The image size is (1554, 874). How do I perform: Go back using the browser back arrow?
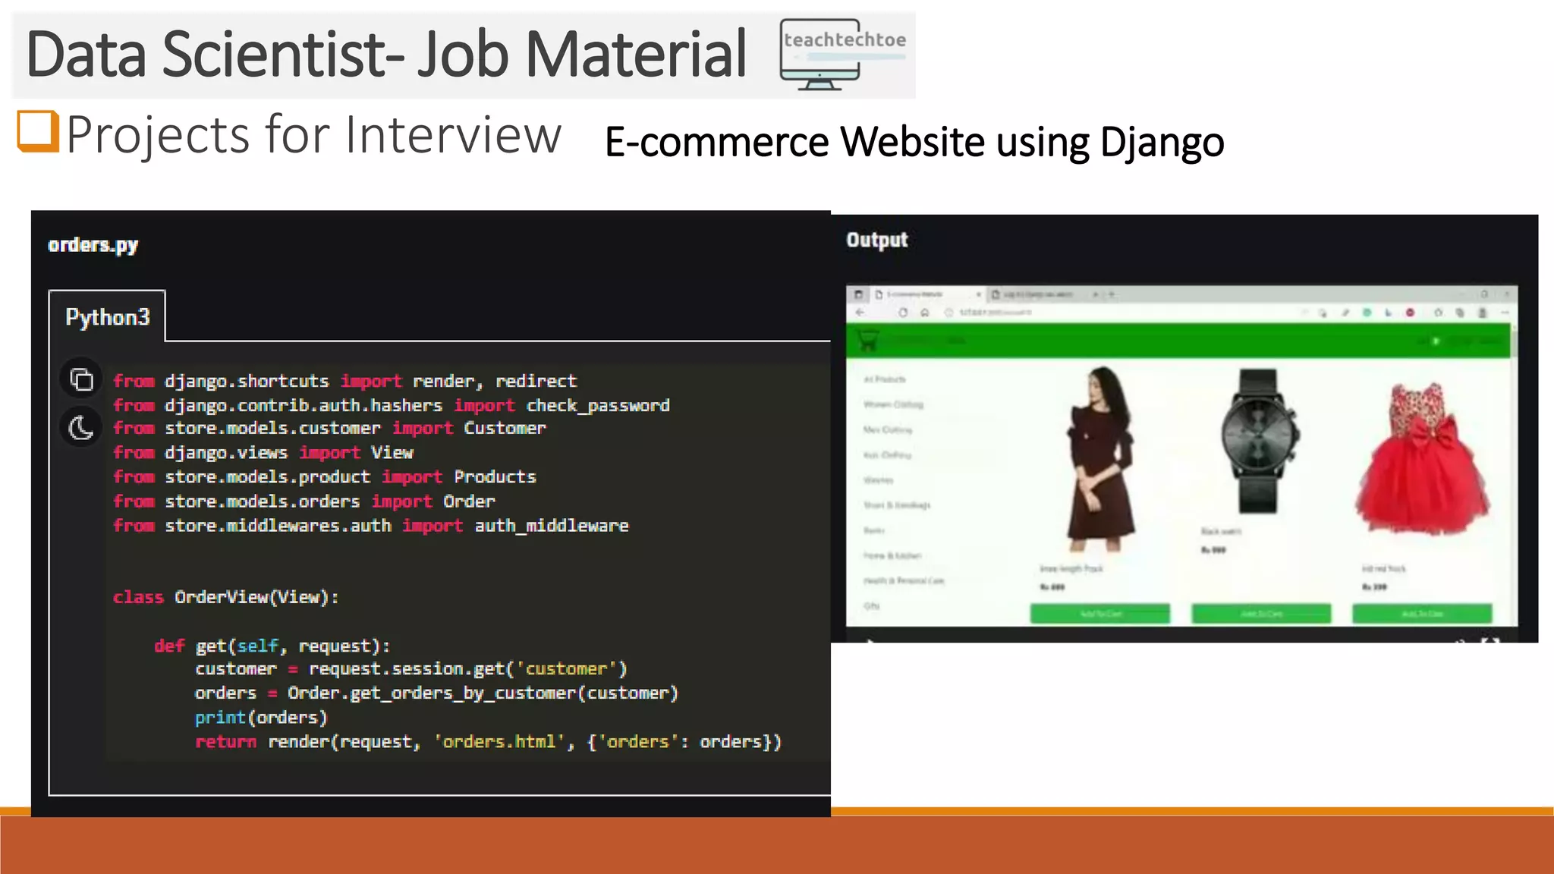coord(860,313)
